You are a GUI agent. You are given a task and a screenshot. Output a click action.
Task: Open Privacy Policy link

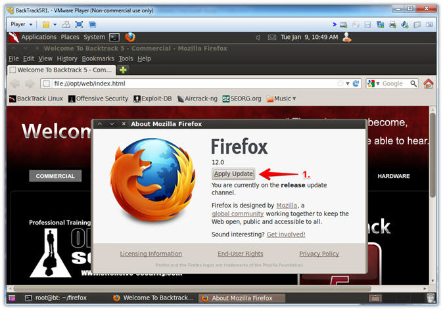[319, 254]
